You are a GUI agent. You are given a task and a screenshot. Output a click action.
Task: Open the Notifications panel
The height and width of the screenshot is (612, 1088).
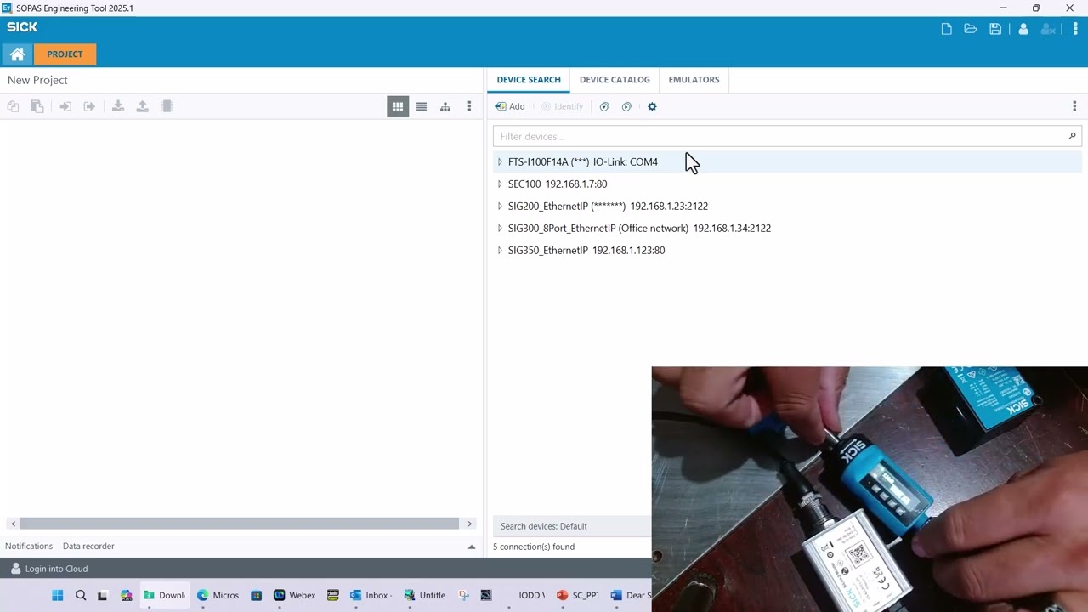click(29, 547)
